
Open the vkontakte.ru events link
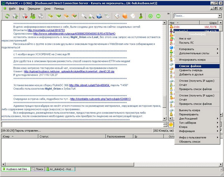[100, 99]
